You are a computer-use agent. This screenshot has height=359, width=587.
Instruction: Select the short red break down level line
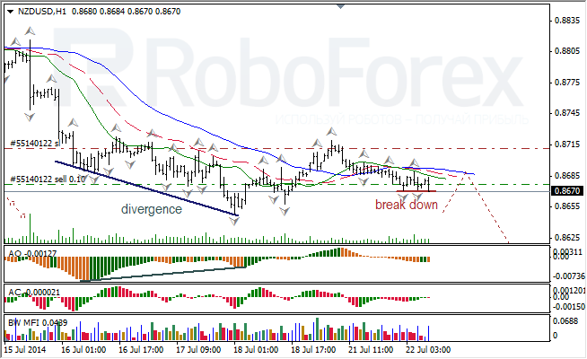pyautogui.click(x=415, y=191)
